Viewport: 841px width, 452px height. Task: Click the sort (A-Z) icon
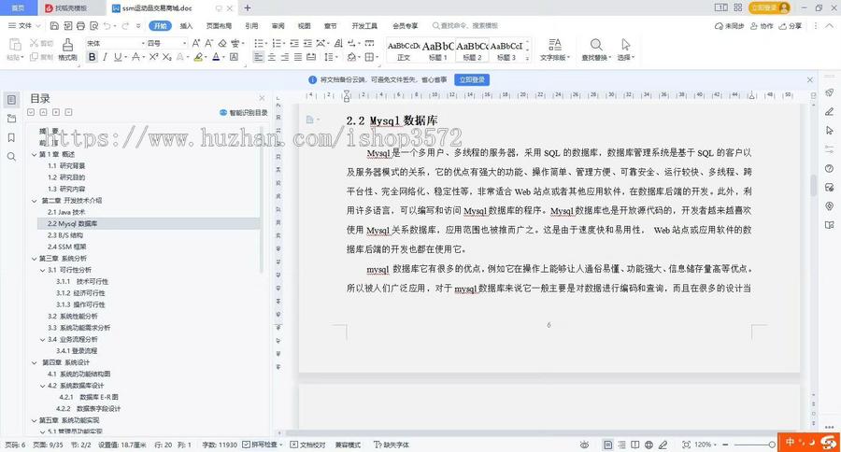pos(338,43)
